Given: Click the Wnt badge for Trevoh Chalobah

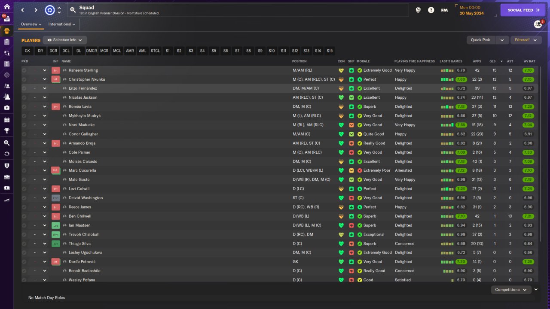Looking at the screenshot, I should 55,235.
